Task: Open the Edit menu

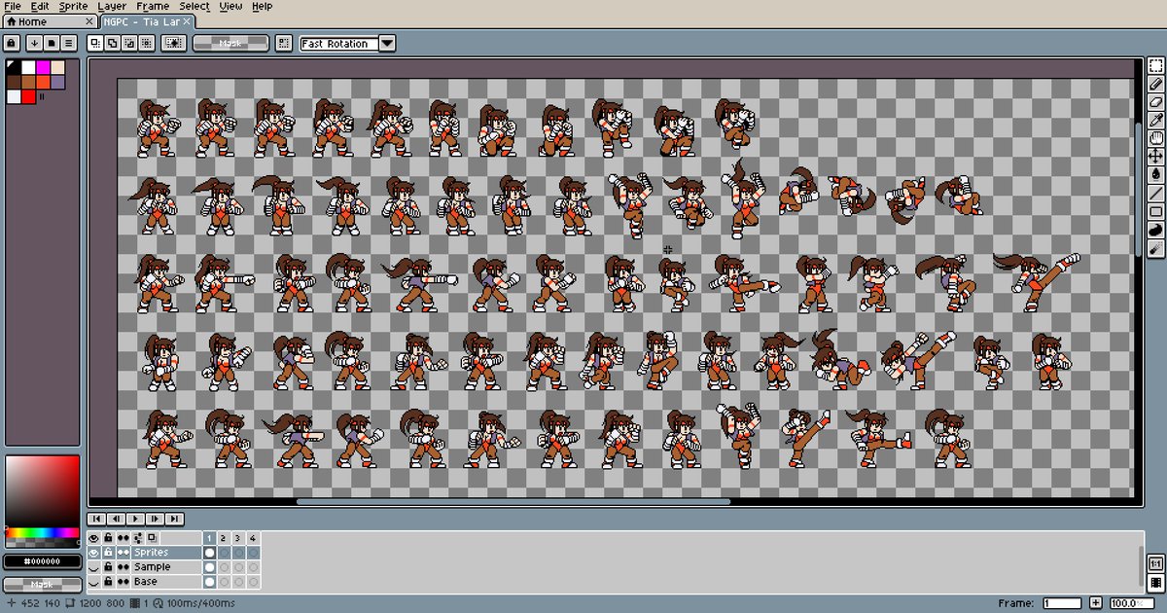Action: [x=39, y=6]
